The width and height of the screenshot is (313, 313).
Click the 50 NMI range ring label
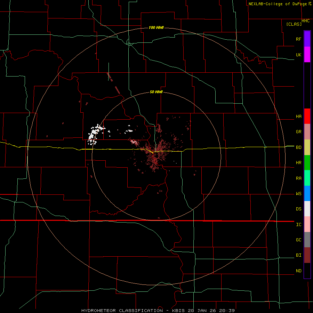point(156,92)
